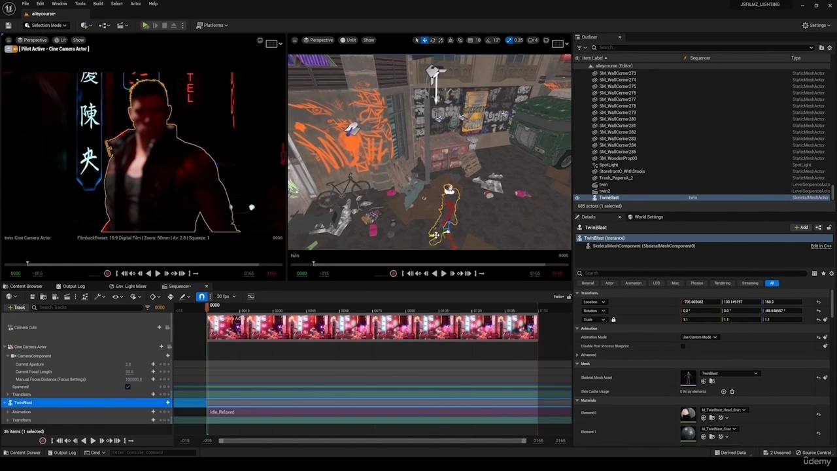Reset Location to default arrow
The image size is (837, 471).
(x=818, y=302)
